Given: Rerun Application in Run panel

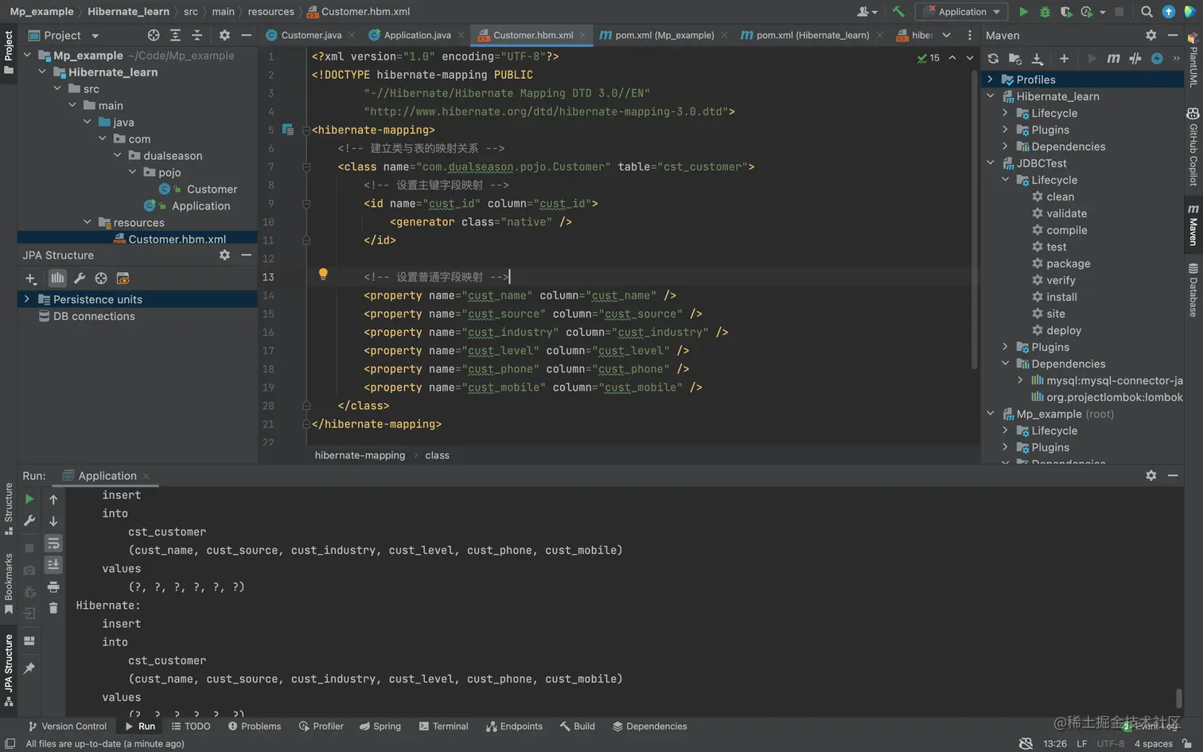Looking at the screenshot, I should click(x=29, y=499).
